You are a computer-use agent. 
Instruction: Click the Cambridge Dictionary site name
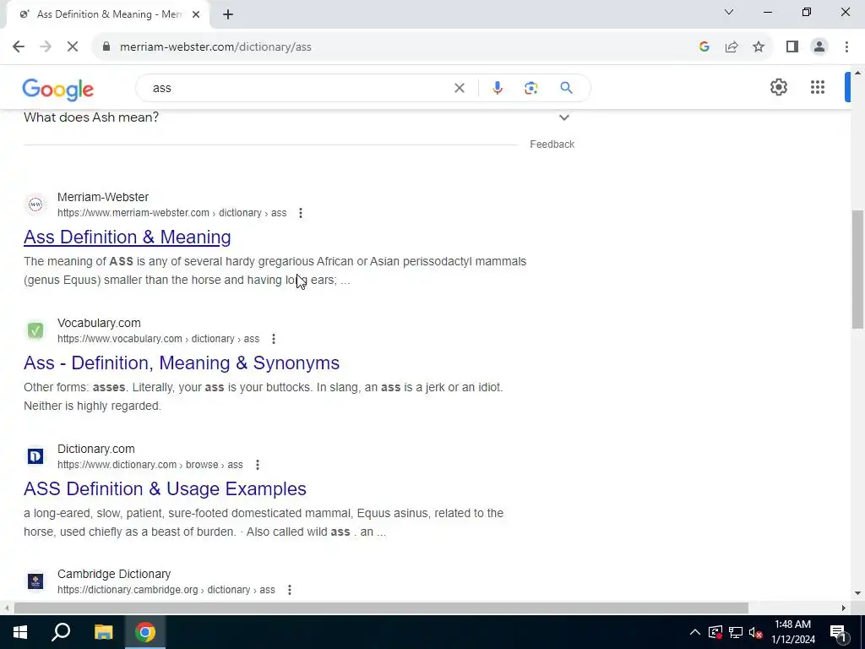pos(114,574)
